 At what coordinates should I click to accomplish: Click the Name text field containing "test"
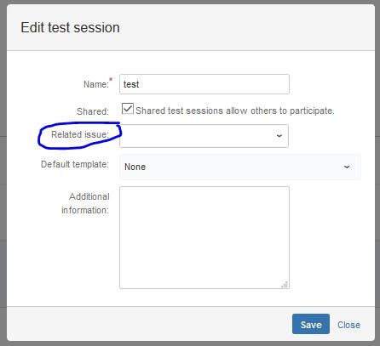click(x=204, y=84)
